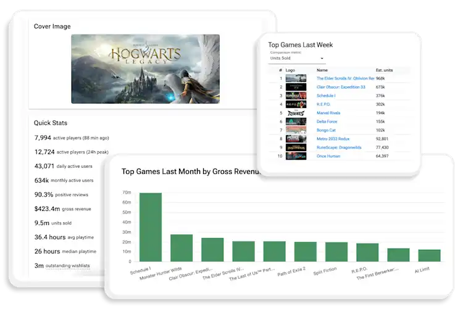Click the Bongo Cat logo thumbnail
The height and width of the screenshot is (309, 463).
click(x=296, y=130)
